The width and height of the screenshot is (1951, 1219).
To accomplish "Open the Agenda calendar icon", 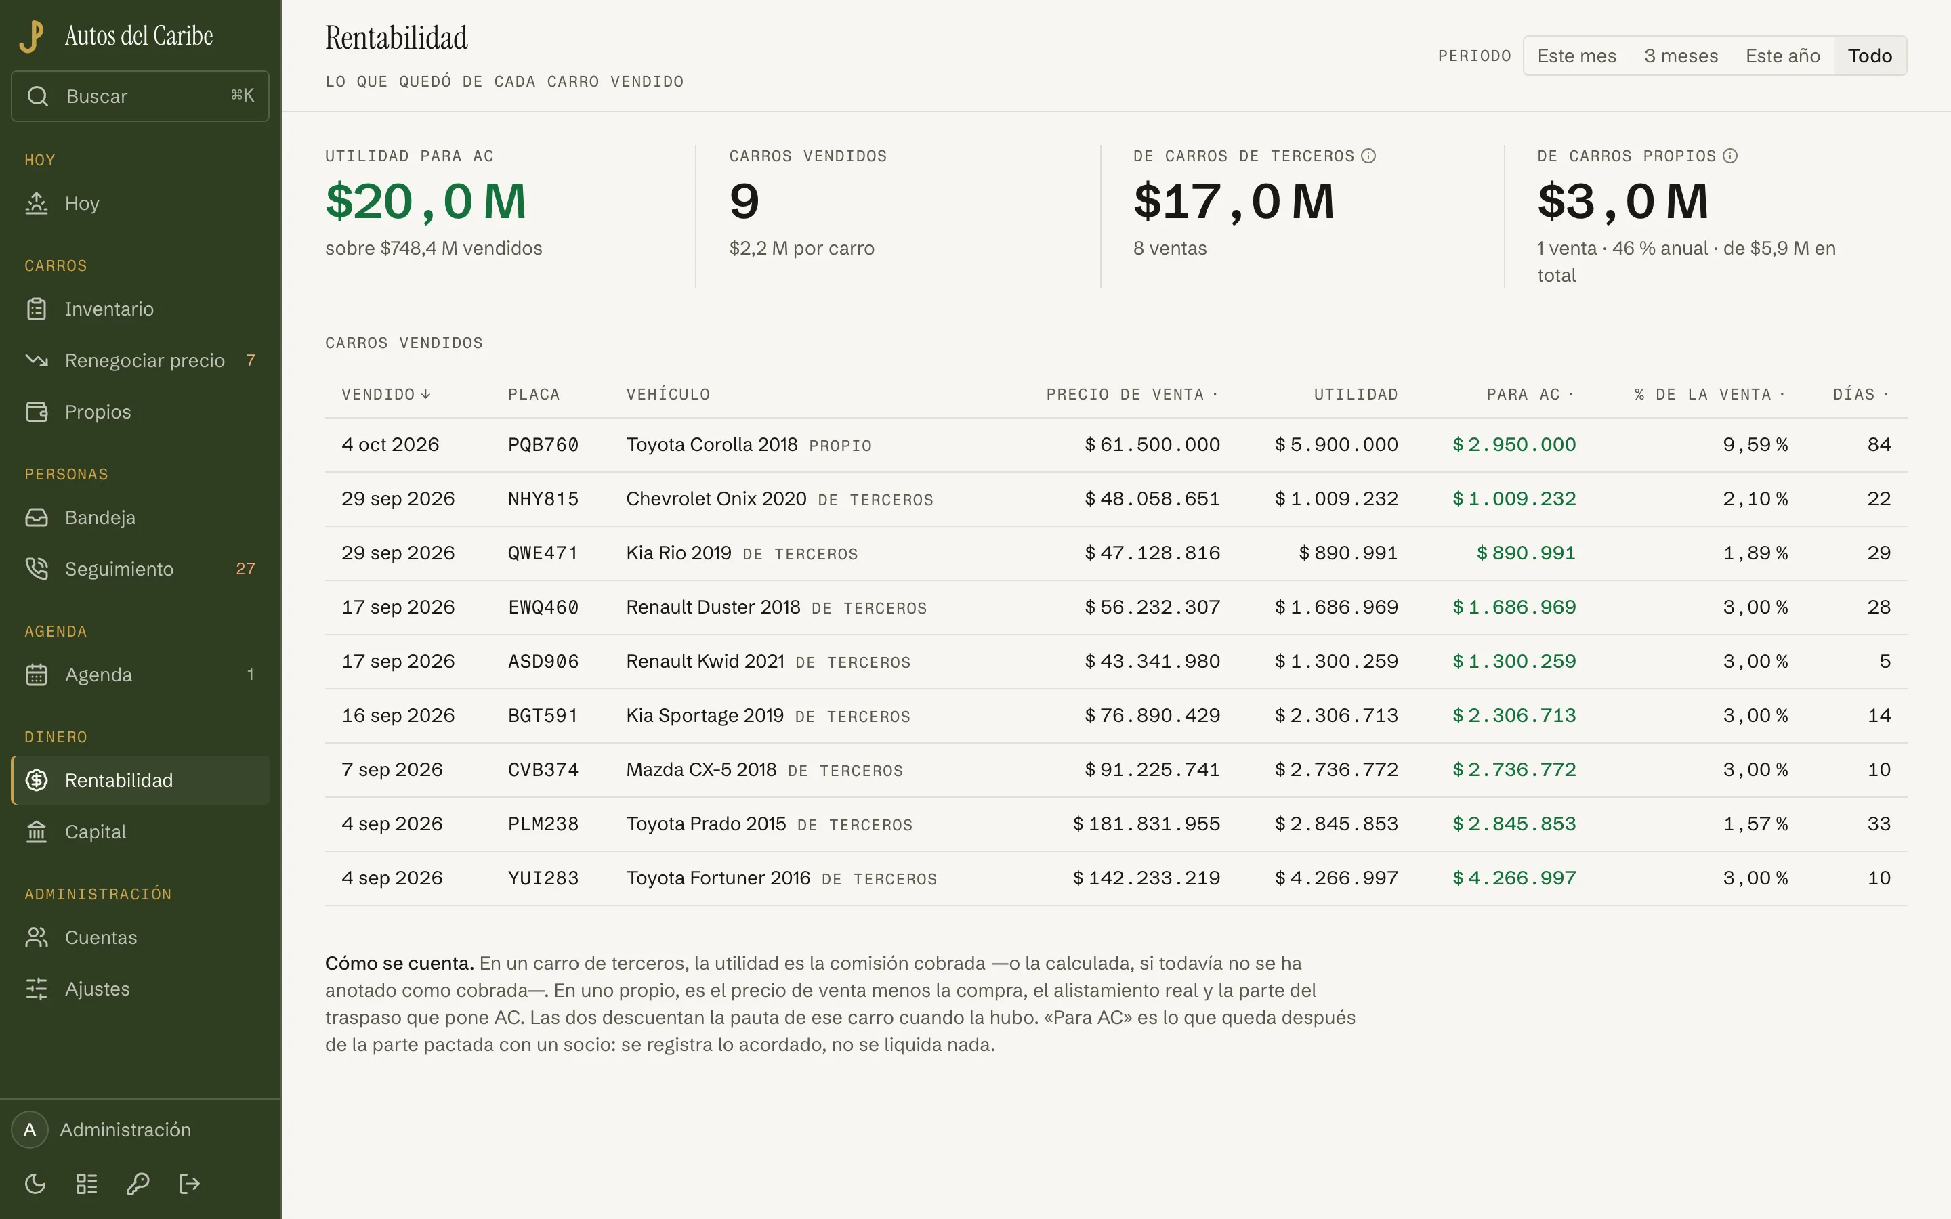I will (37, 675).
